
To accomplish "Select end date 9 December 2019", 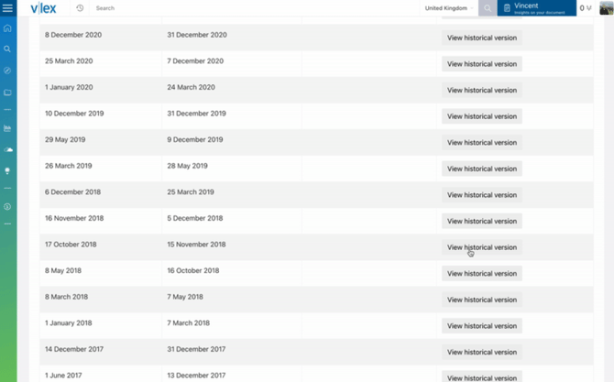I will pos(195,140).
